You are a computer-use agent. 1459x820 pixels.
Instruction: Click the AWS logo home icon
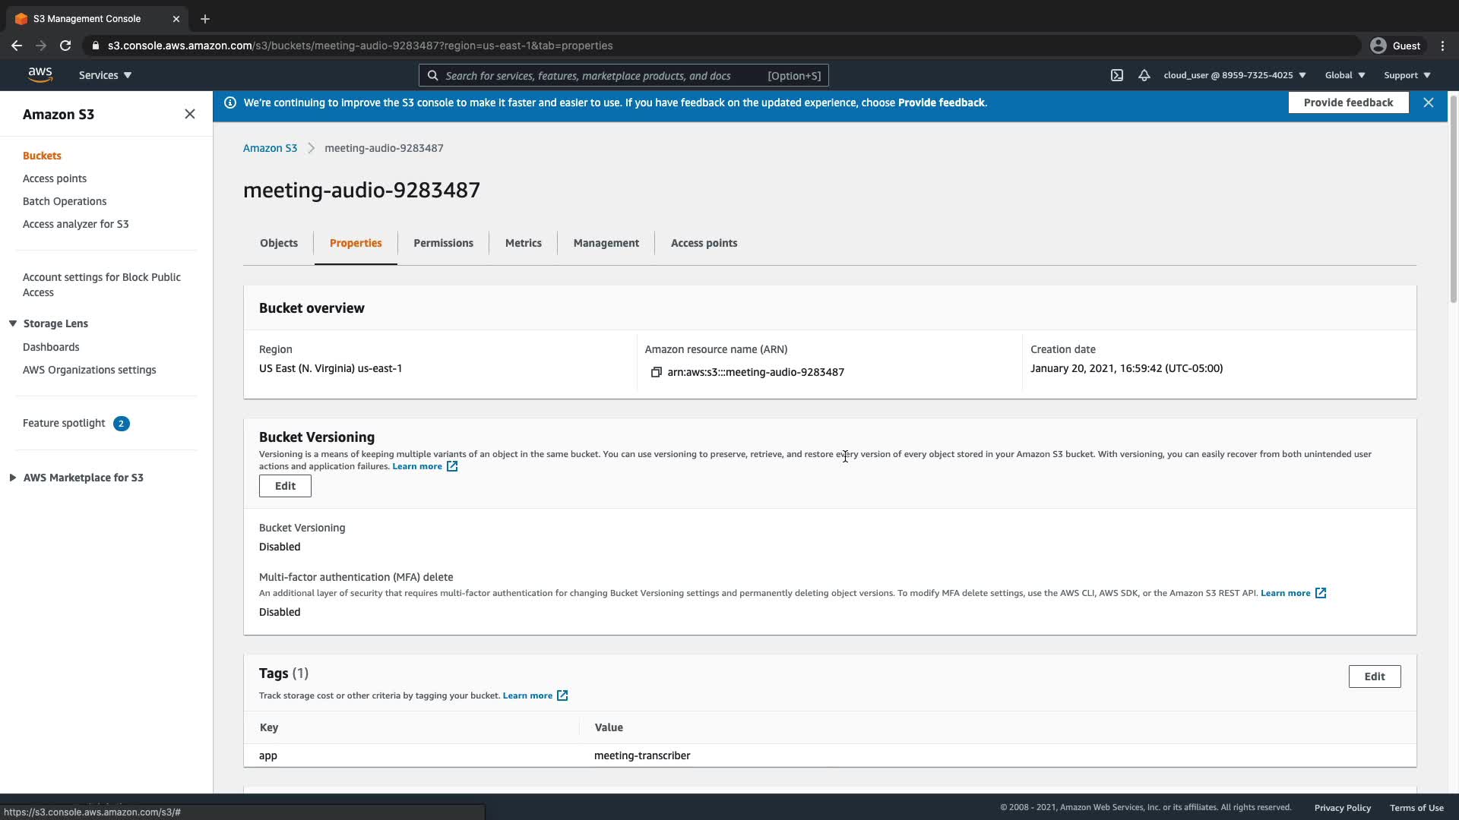pyautogui.click(x=40, y=74)
